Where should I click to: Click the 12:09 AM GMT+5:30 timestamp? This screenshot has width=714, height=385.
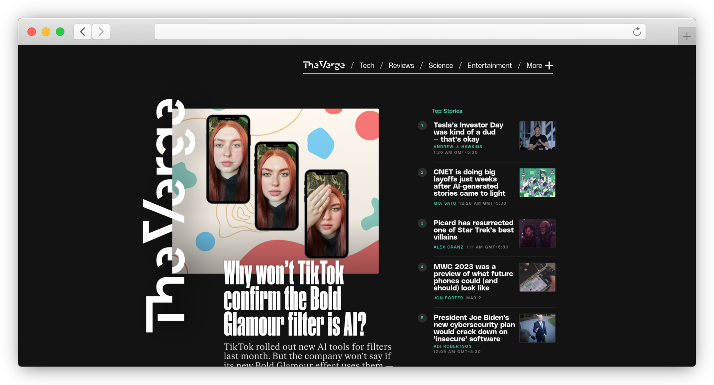click(x=457, y=352)
